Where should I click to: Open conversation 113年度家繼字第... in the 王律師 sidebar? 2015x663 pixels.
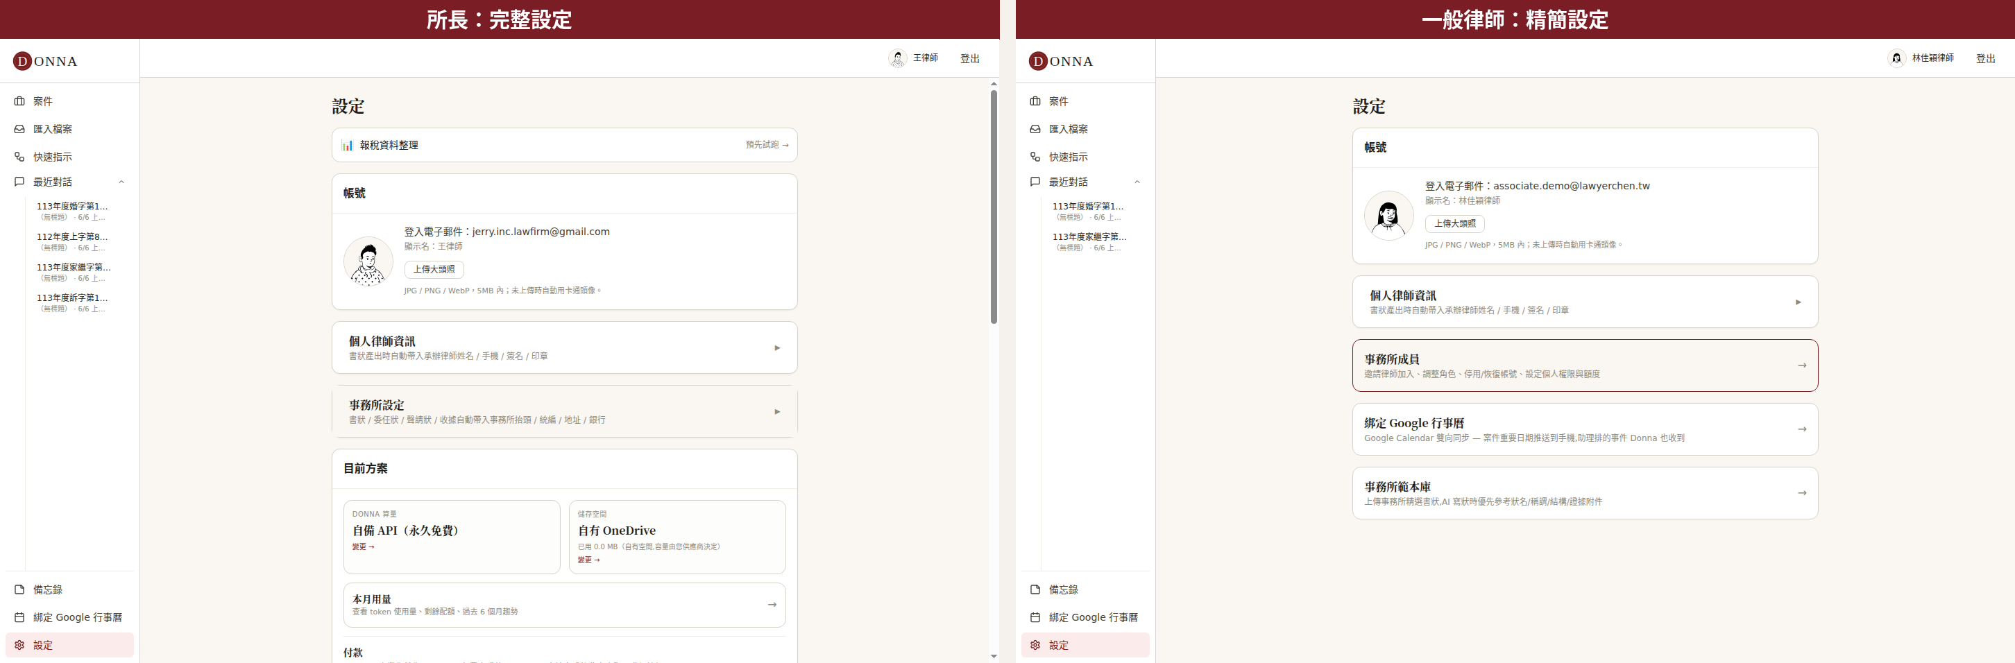(74, 272)
